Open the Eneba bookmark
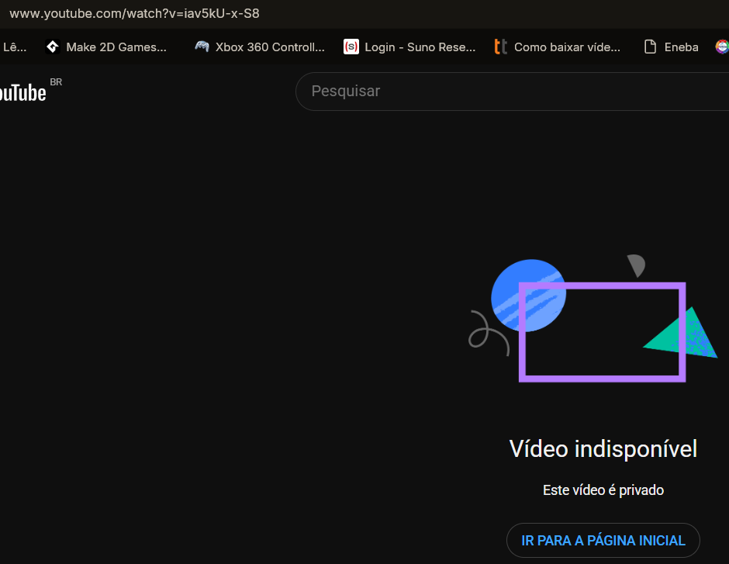The image size is (729, 564). click(x=672, y=47)
